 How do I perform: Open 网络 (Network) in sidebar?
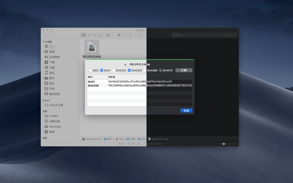point(52,132)
